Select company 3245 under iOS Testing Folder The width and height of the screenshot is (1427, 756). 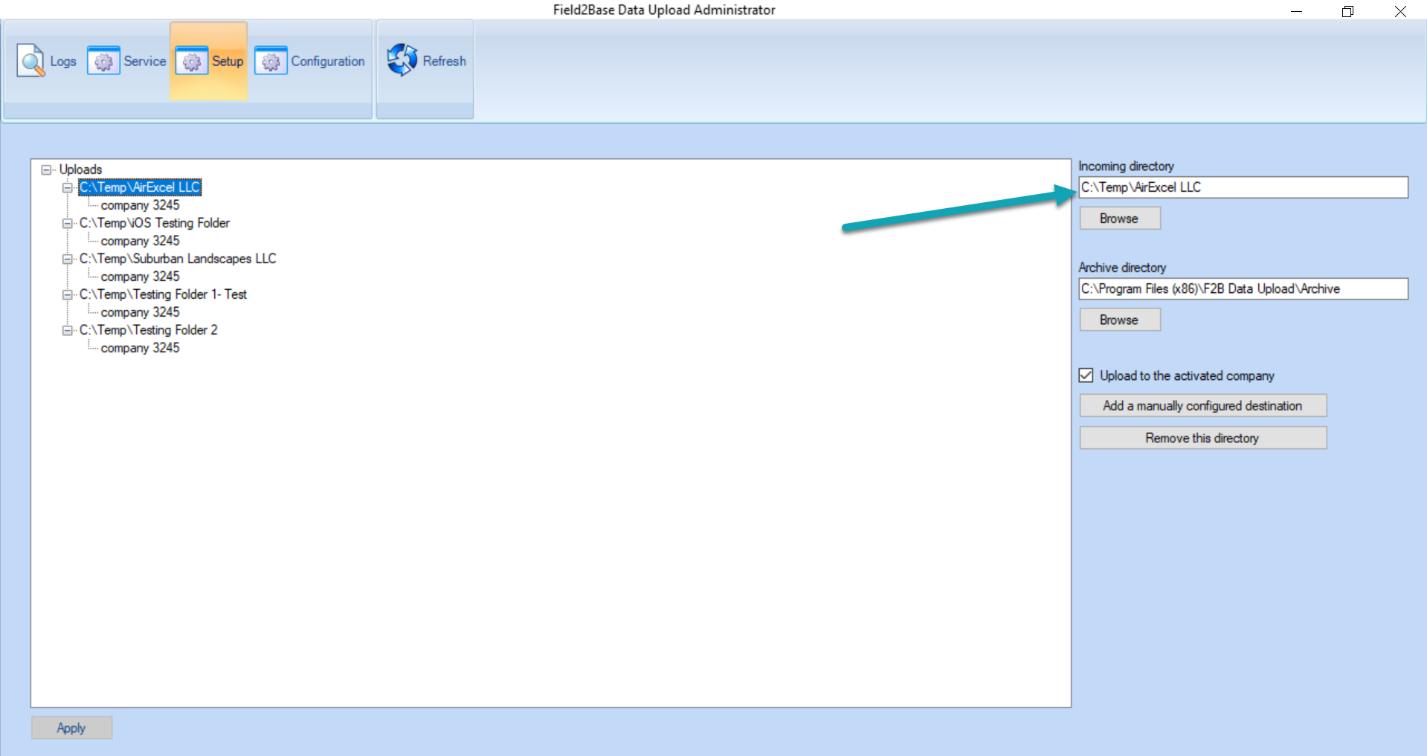point(141,241)
